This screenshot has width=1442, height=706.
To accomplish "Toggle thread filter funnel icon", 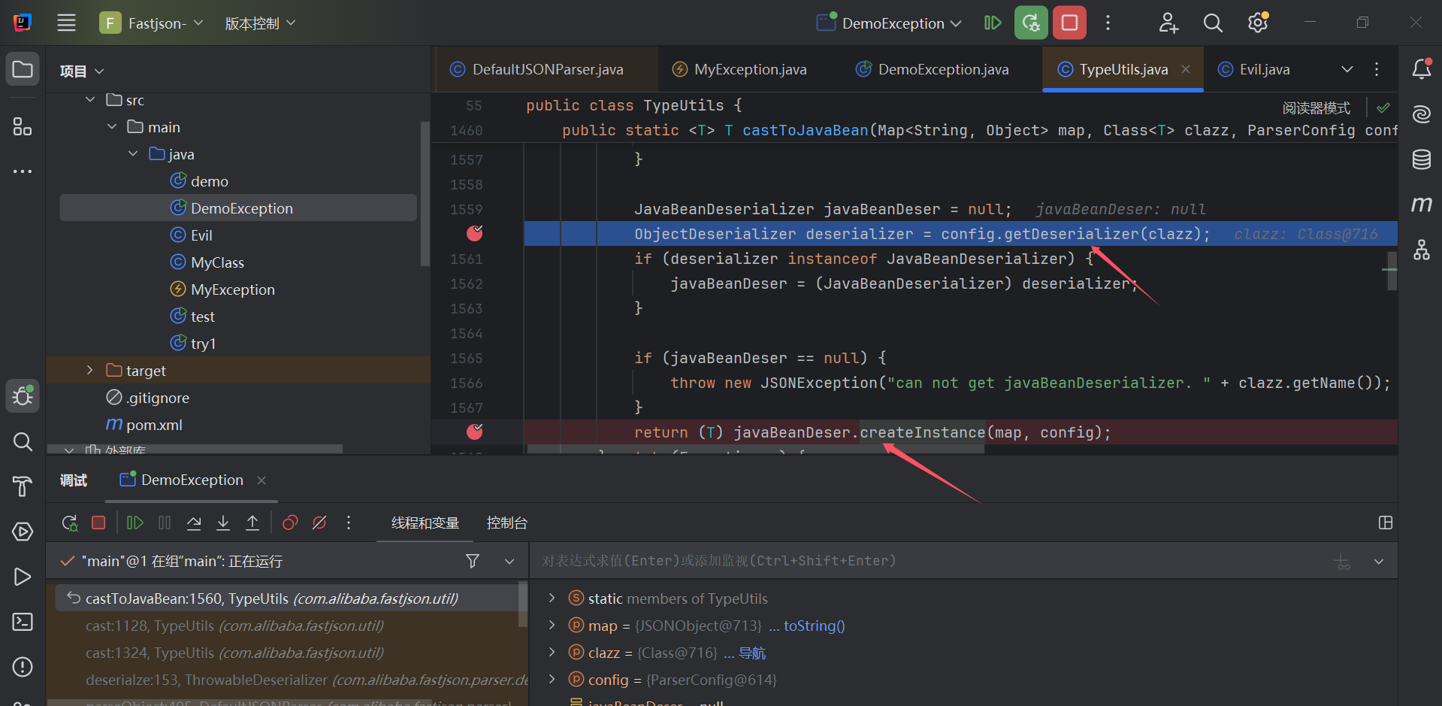I will 473,561.
